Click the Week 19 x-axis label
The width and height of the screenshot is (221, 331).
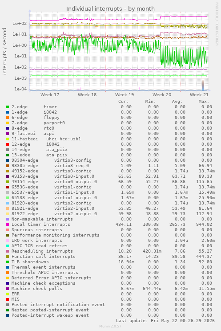tap(125, 95)
